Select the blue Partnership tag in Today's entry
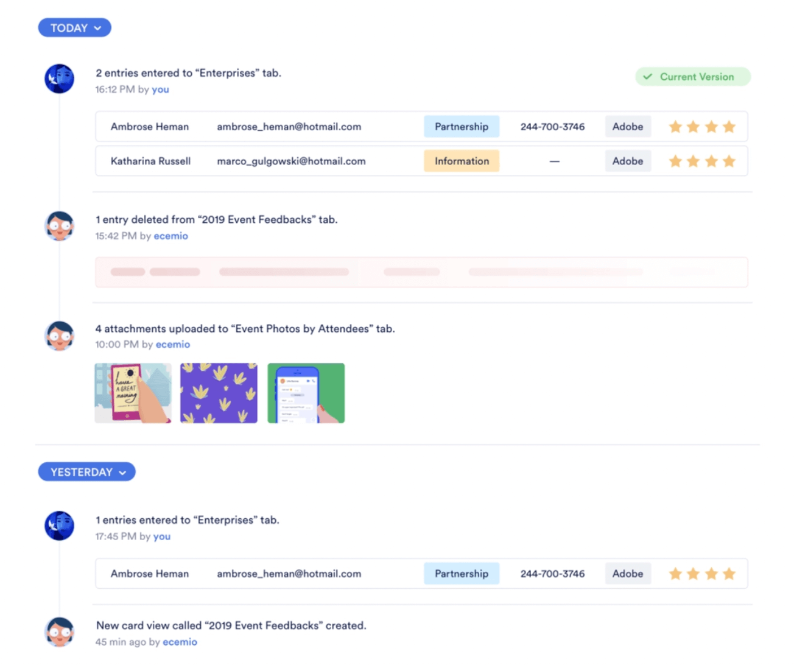The image size is (794, 665). tap(461, 127)
